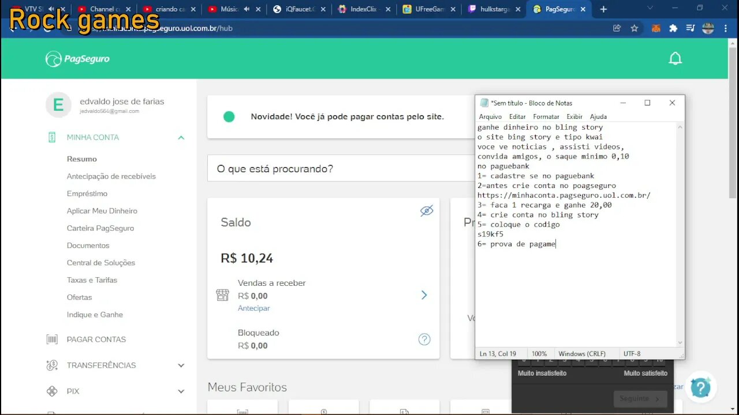
Task: Open the Bloqueado help question icon
Action: 424,339
